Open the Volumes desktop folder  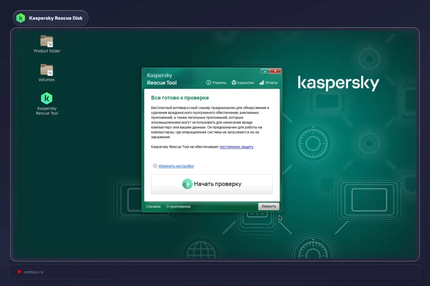[47, 73]
